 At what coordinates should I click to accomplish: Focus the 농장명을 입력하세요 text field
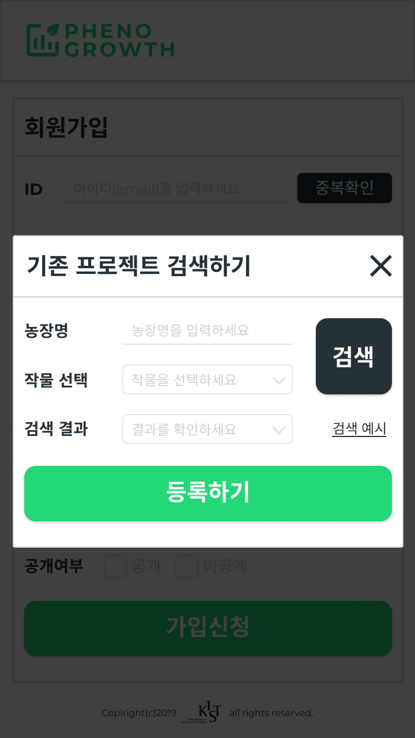coord(207,331)
